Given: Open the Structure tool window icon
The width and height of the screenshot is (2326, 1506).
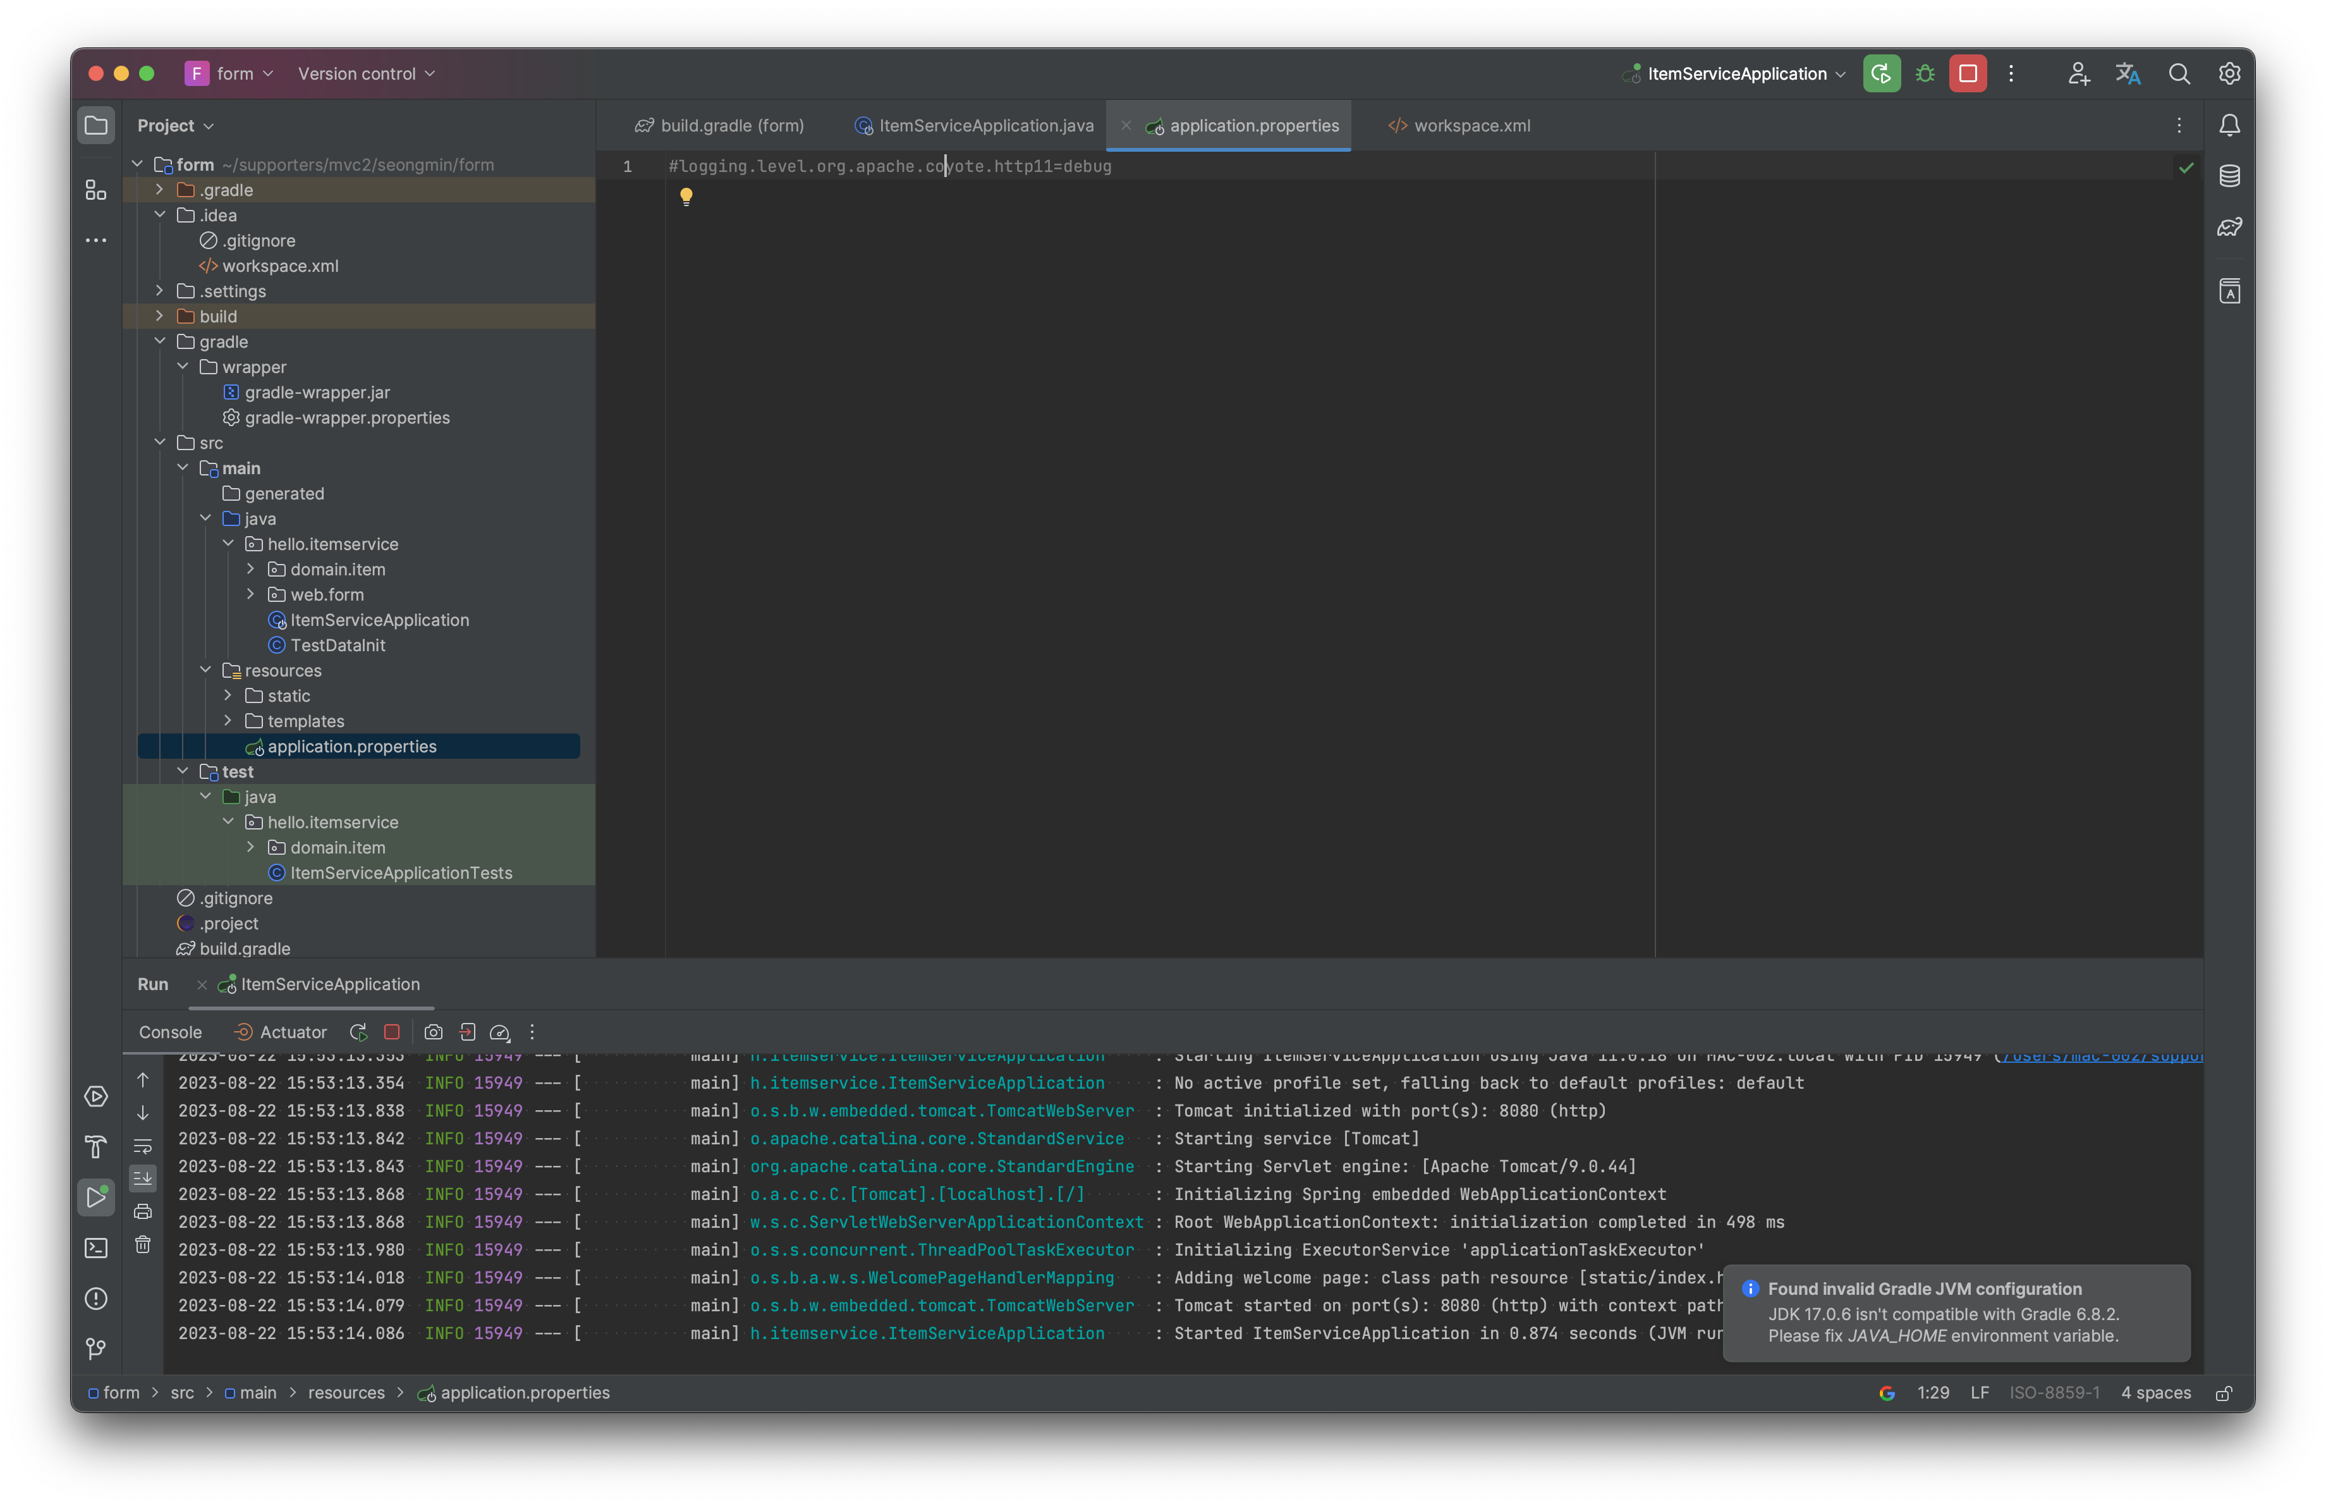Looking at the screenshot, I should 96,190.
